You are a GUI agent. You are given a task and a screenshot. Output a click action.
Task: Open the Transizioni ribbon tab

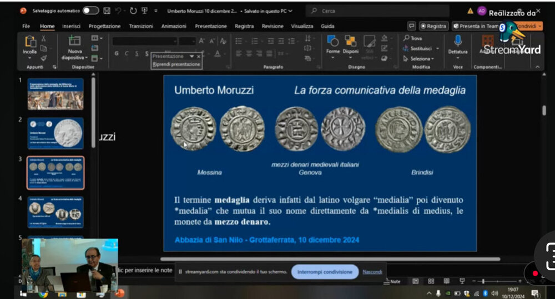141,26
